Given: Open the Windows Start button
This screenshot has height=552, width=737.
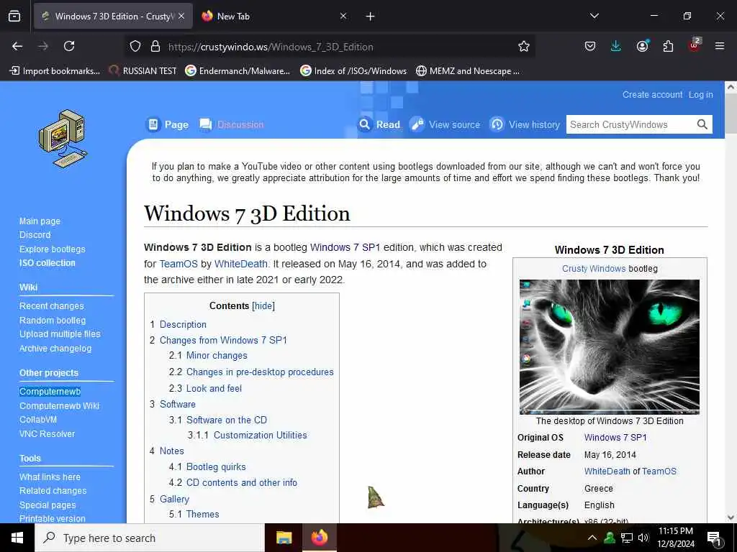Looking at the screenshot, I should (17, 538).
